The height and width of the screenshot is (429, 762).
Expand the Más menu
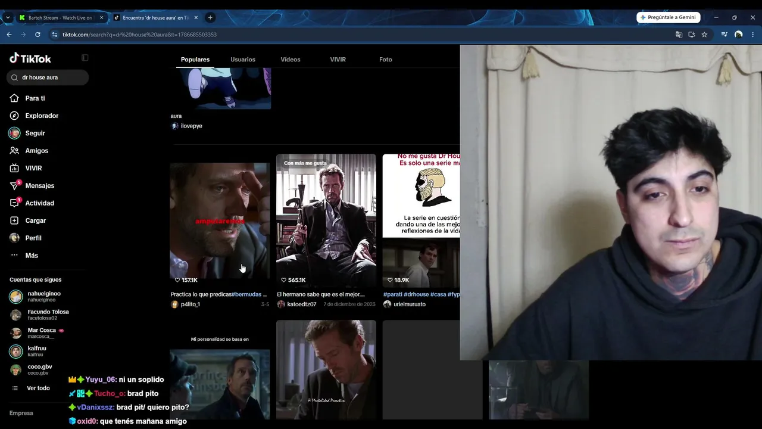[32, 256]
